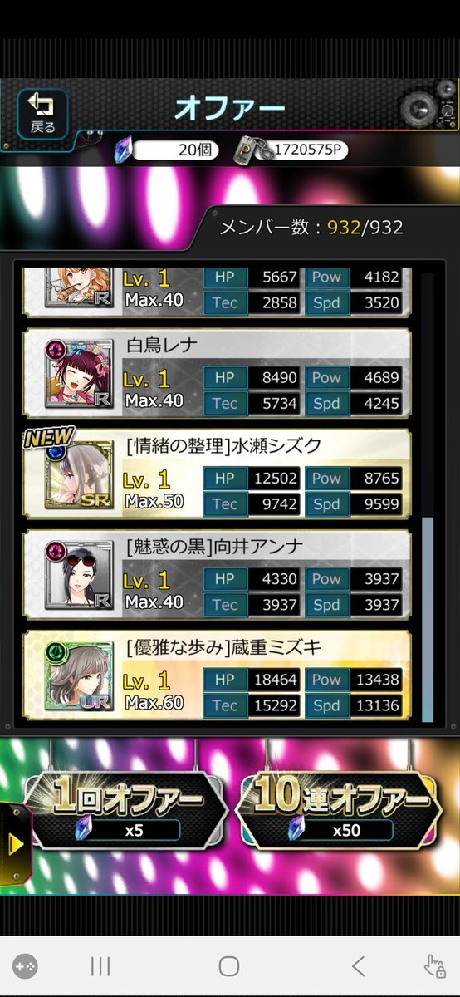
Task: Tap the 戻る back button
Action: 42,114
